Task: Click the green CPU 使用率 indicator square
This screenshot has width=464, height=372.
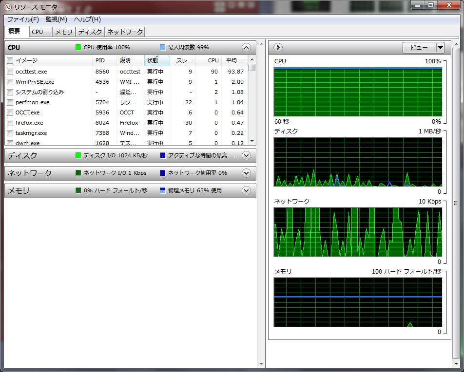Action: point(78,47)
